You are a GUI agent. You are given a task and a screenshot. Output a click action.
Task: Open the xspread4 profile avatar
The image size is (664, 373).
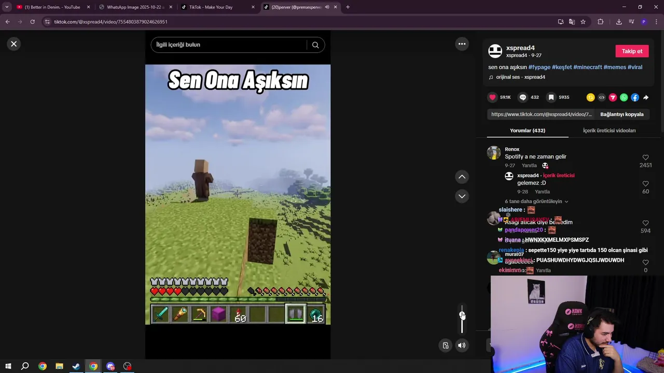point(495,51)
